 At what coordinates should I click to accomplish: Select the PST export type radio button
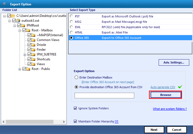click(71, 16)
